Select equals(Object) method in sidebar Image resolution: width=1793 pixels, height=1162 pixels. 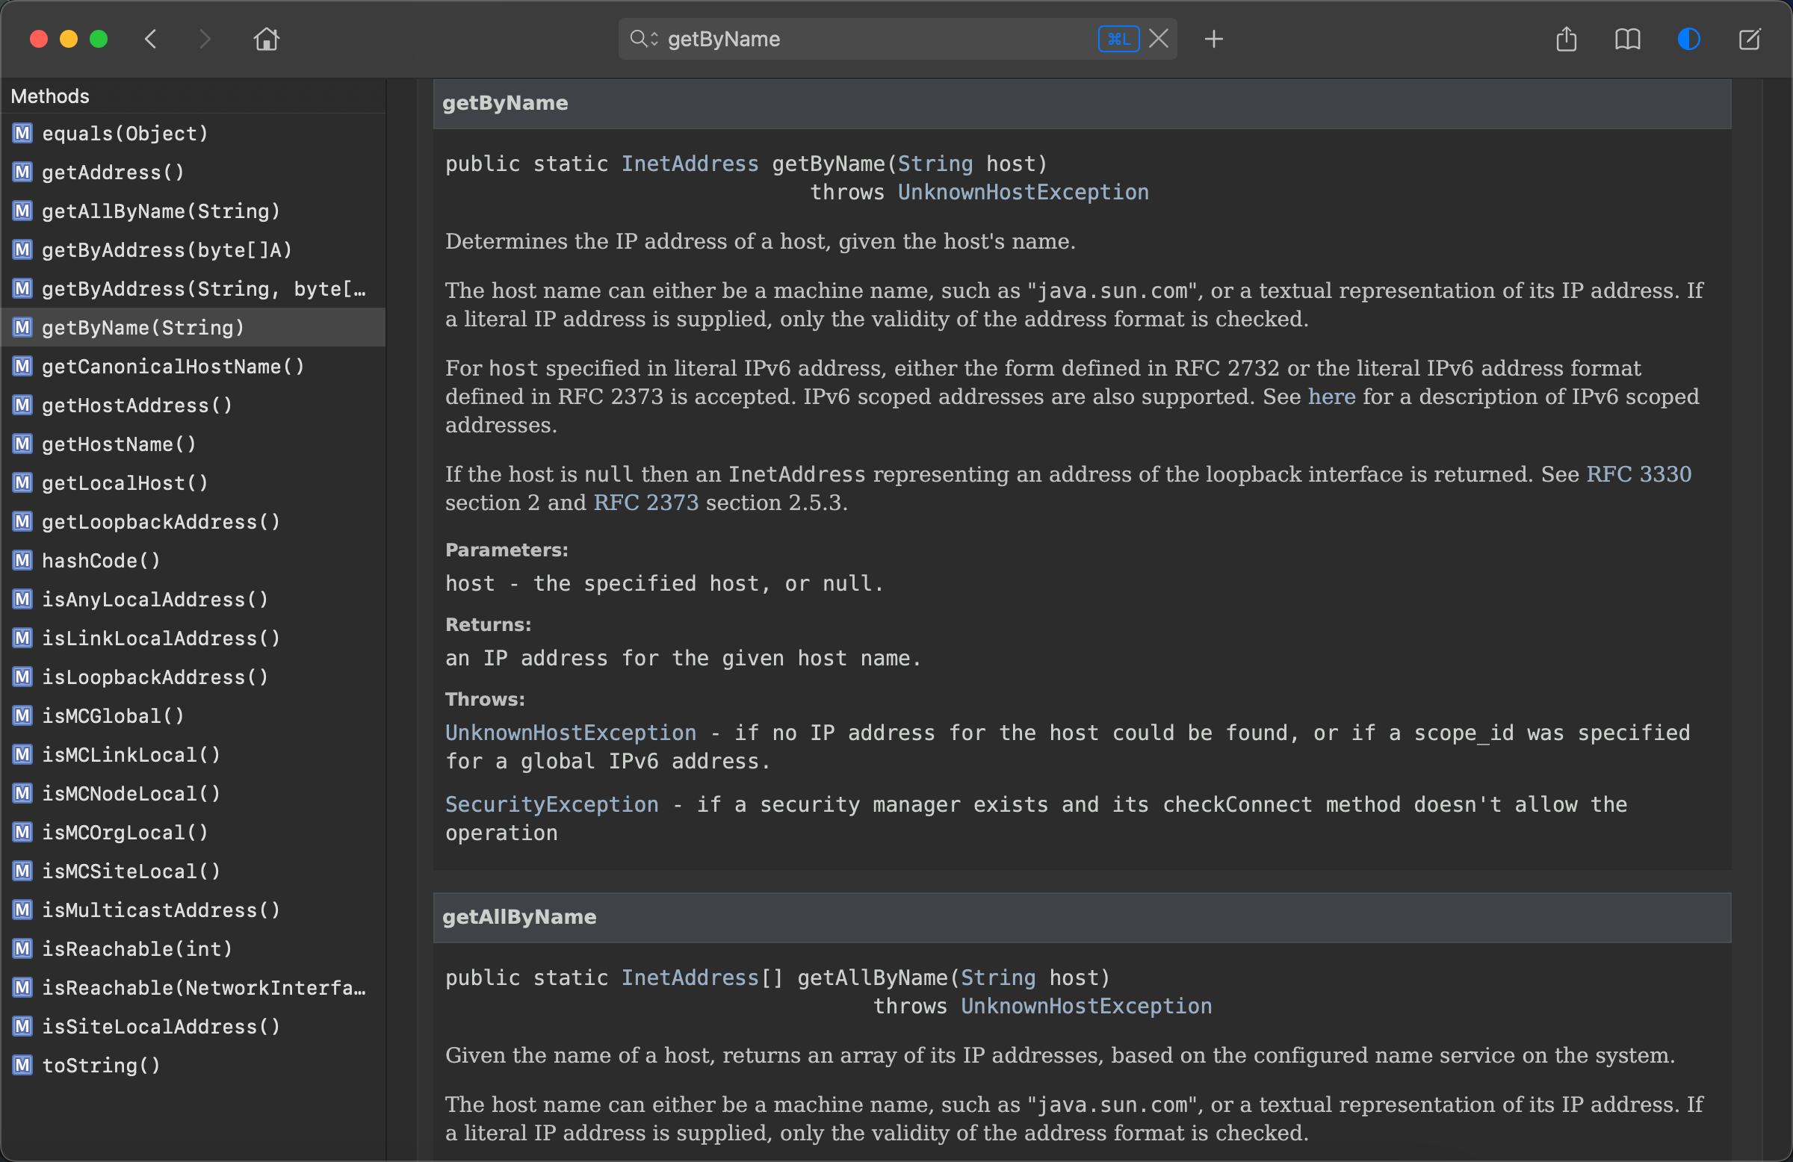pos(193,133)
